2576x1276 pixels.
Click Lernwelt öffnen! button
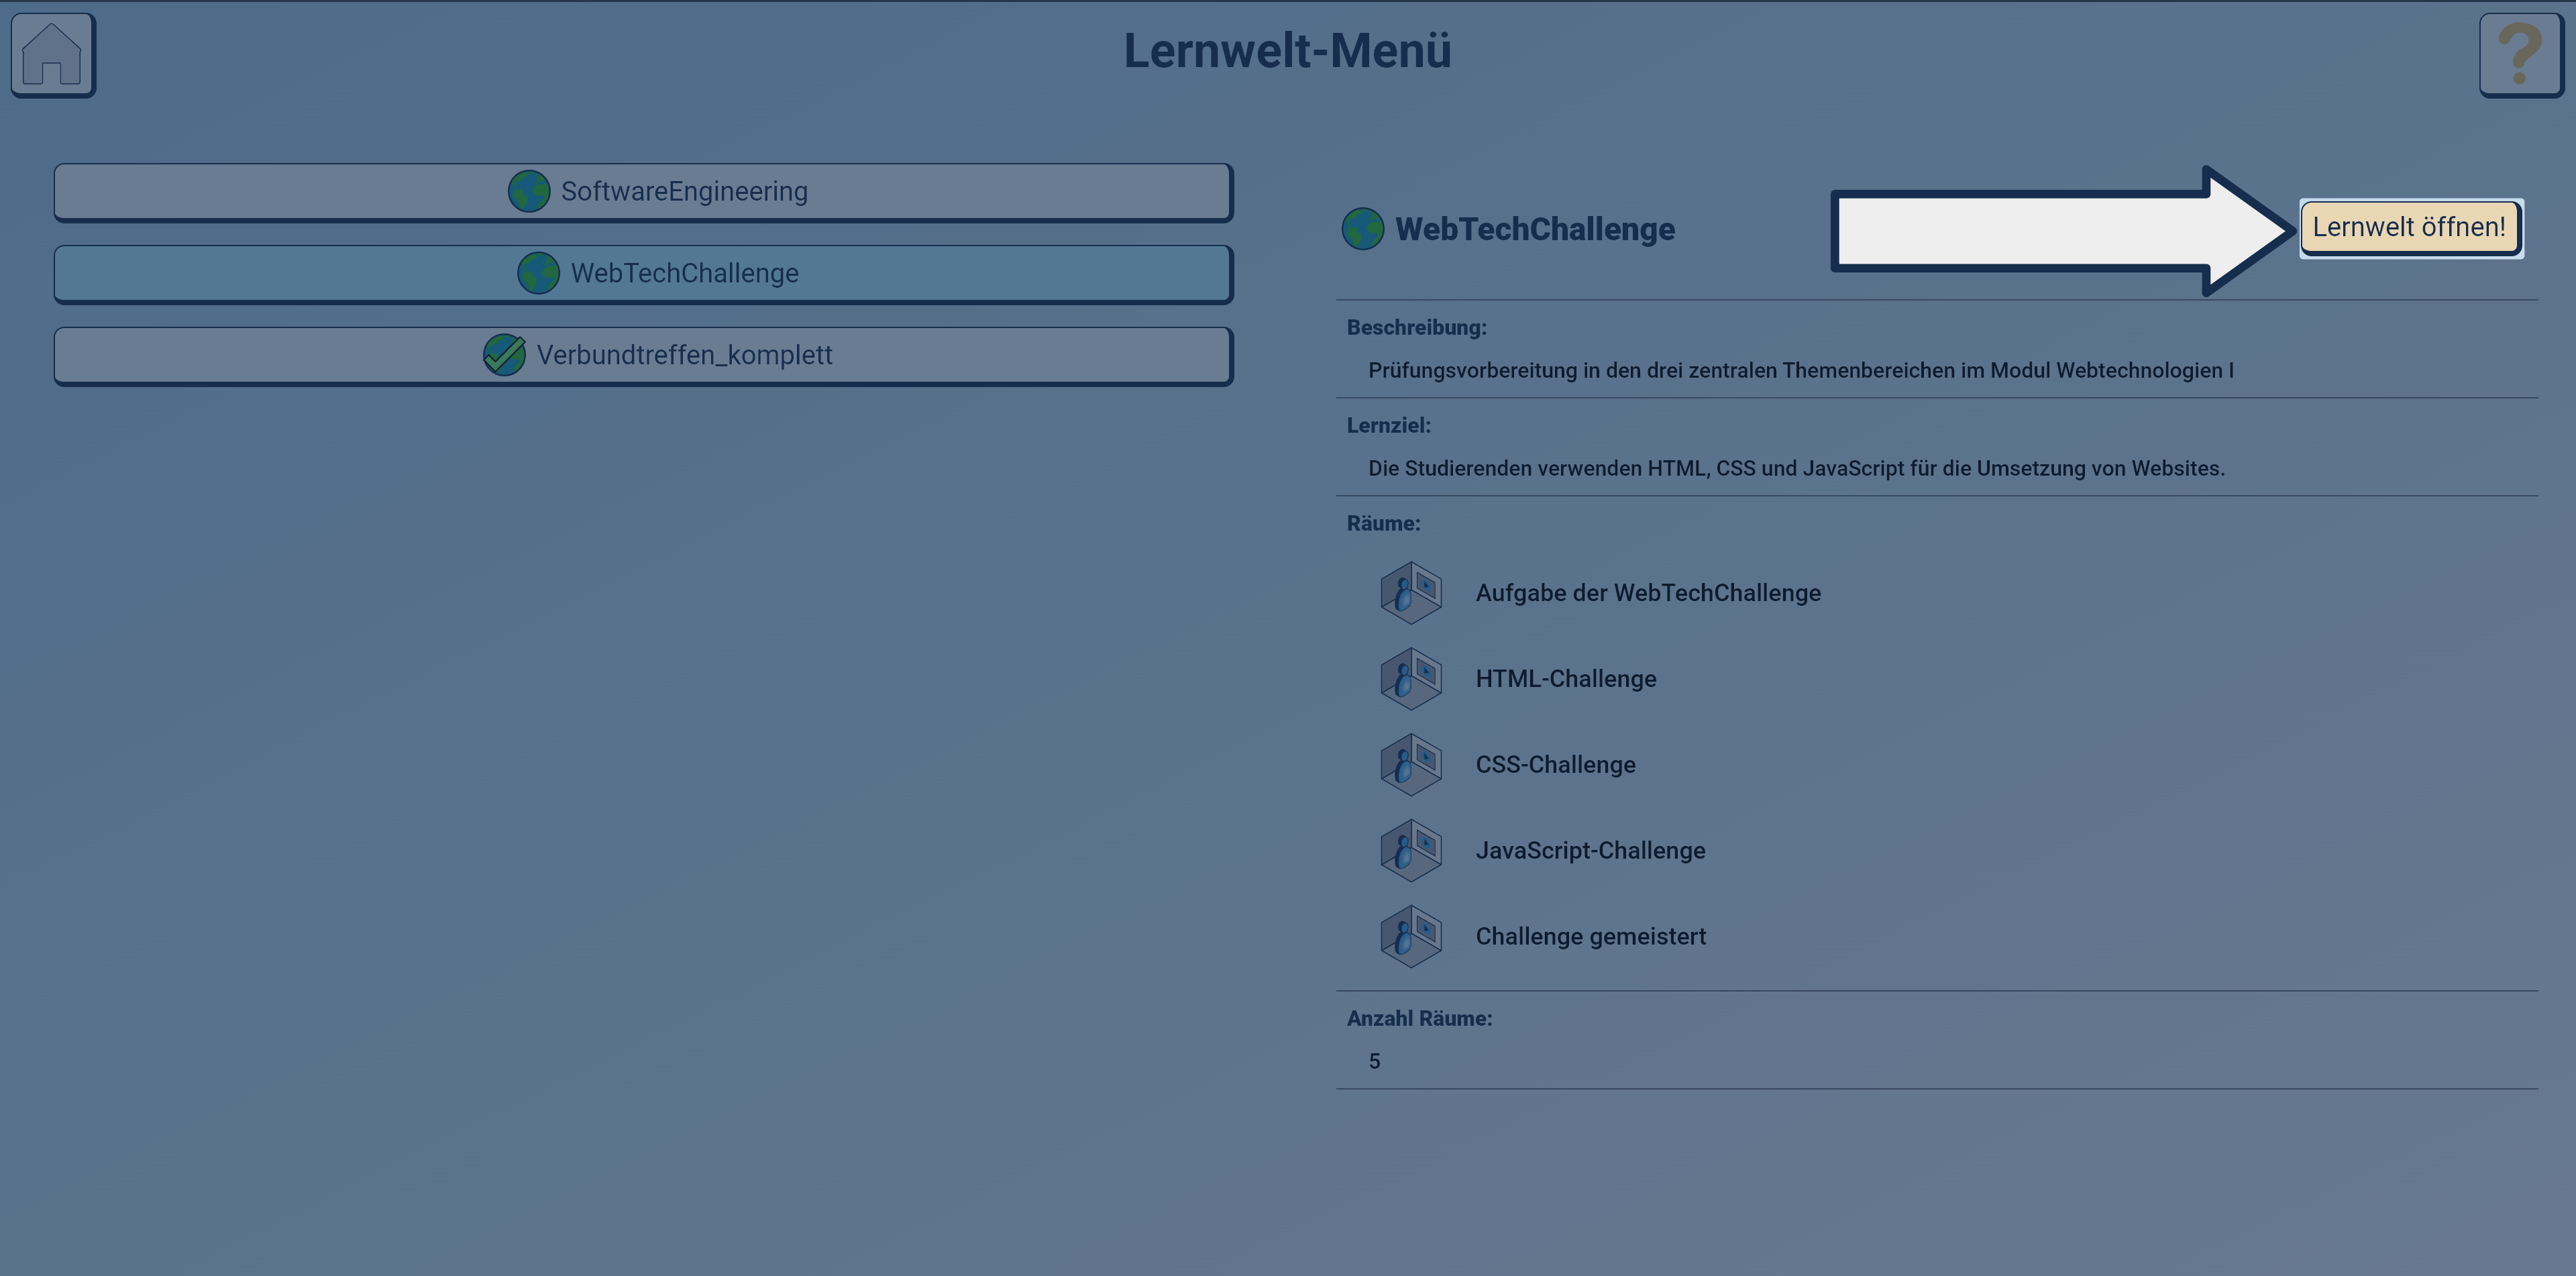pyautogui.click(x=2410, y=228)
